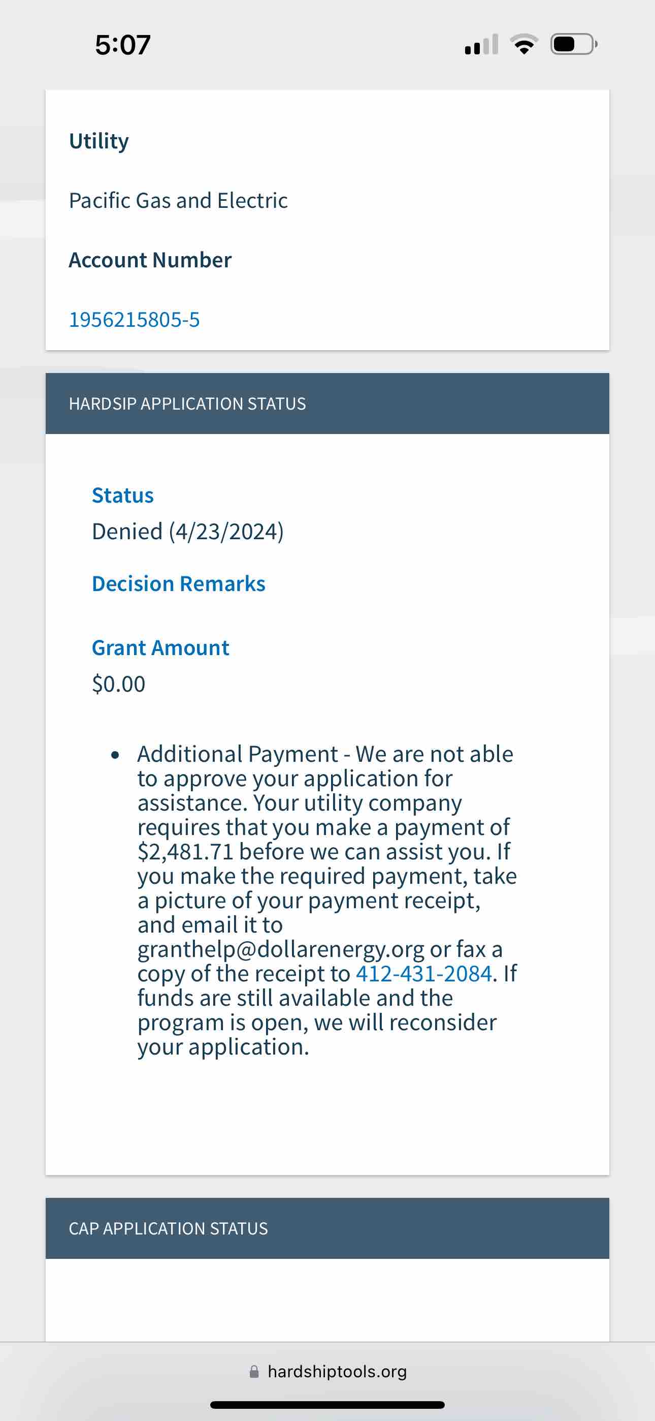Open account number 1956215805-5 link
Image resolution: width=655 pixels, height=1421 pixels.
(134, 319)
